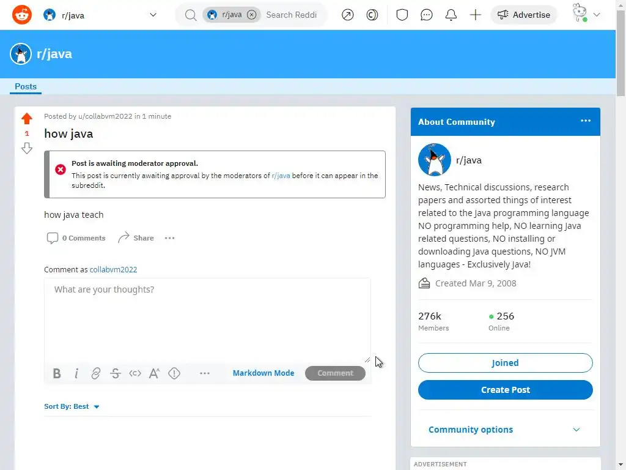The image size is (626, 470).
Task: Switch to Markdown Mode
Action: pyautogui.click(x=263, y=373)
